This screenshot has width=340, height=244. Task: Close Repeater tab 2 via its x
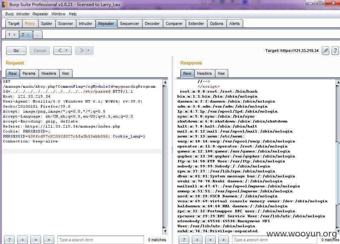[28, 35]
